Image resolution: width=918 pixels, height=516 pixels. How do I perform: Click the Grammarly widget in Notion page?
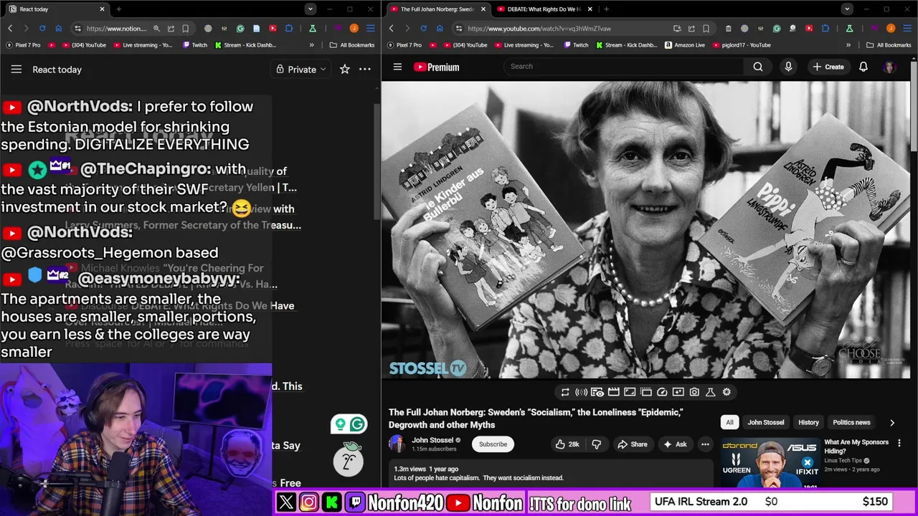click(x=349, y=424)
